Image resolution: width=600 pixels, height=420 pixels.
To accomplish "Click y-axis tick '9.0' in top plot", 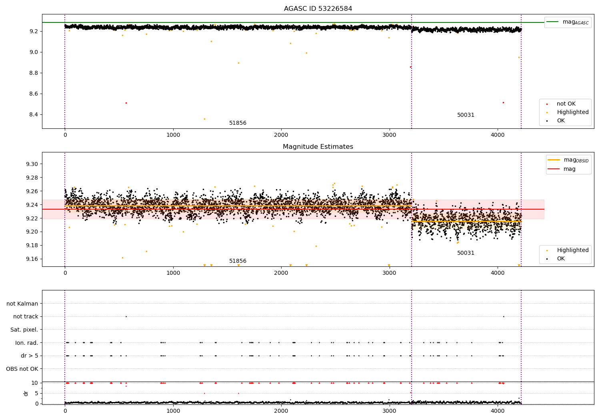I will pos(34,52).
